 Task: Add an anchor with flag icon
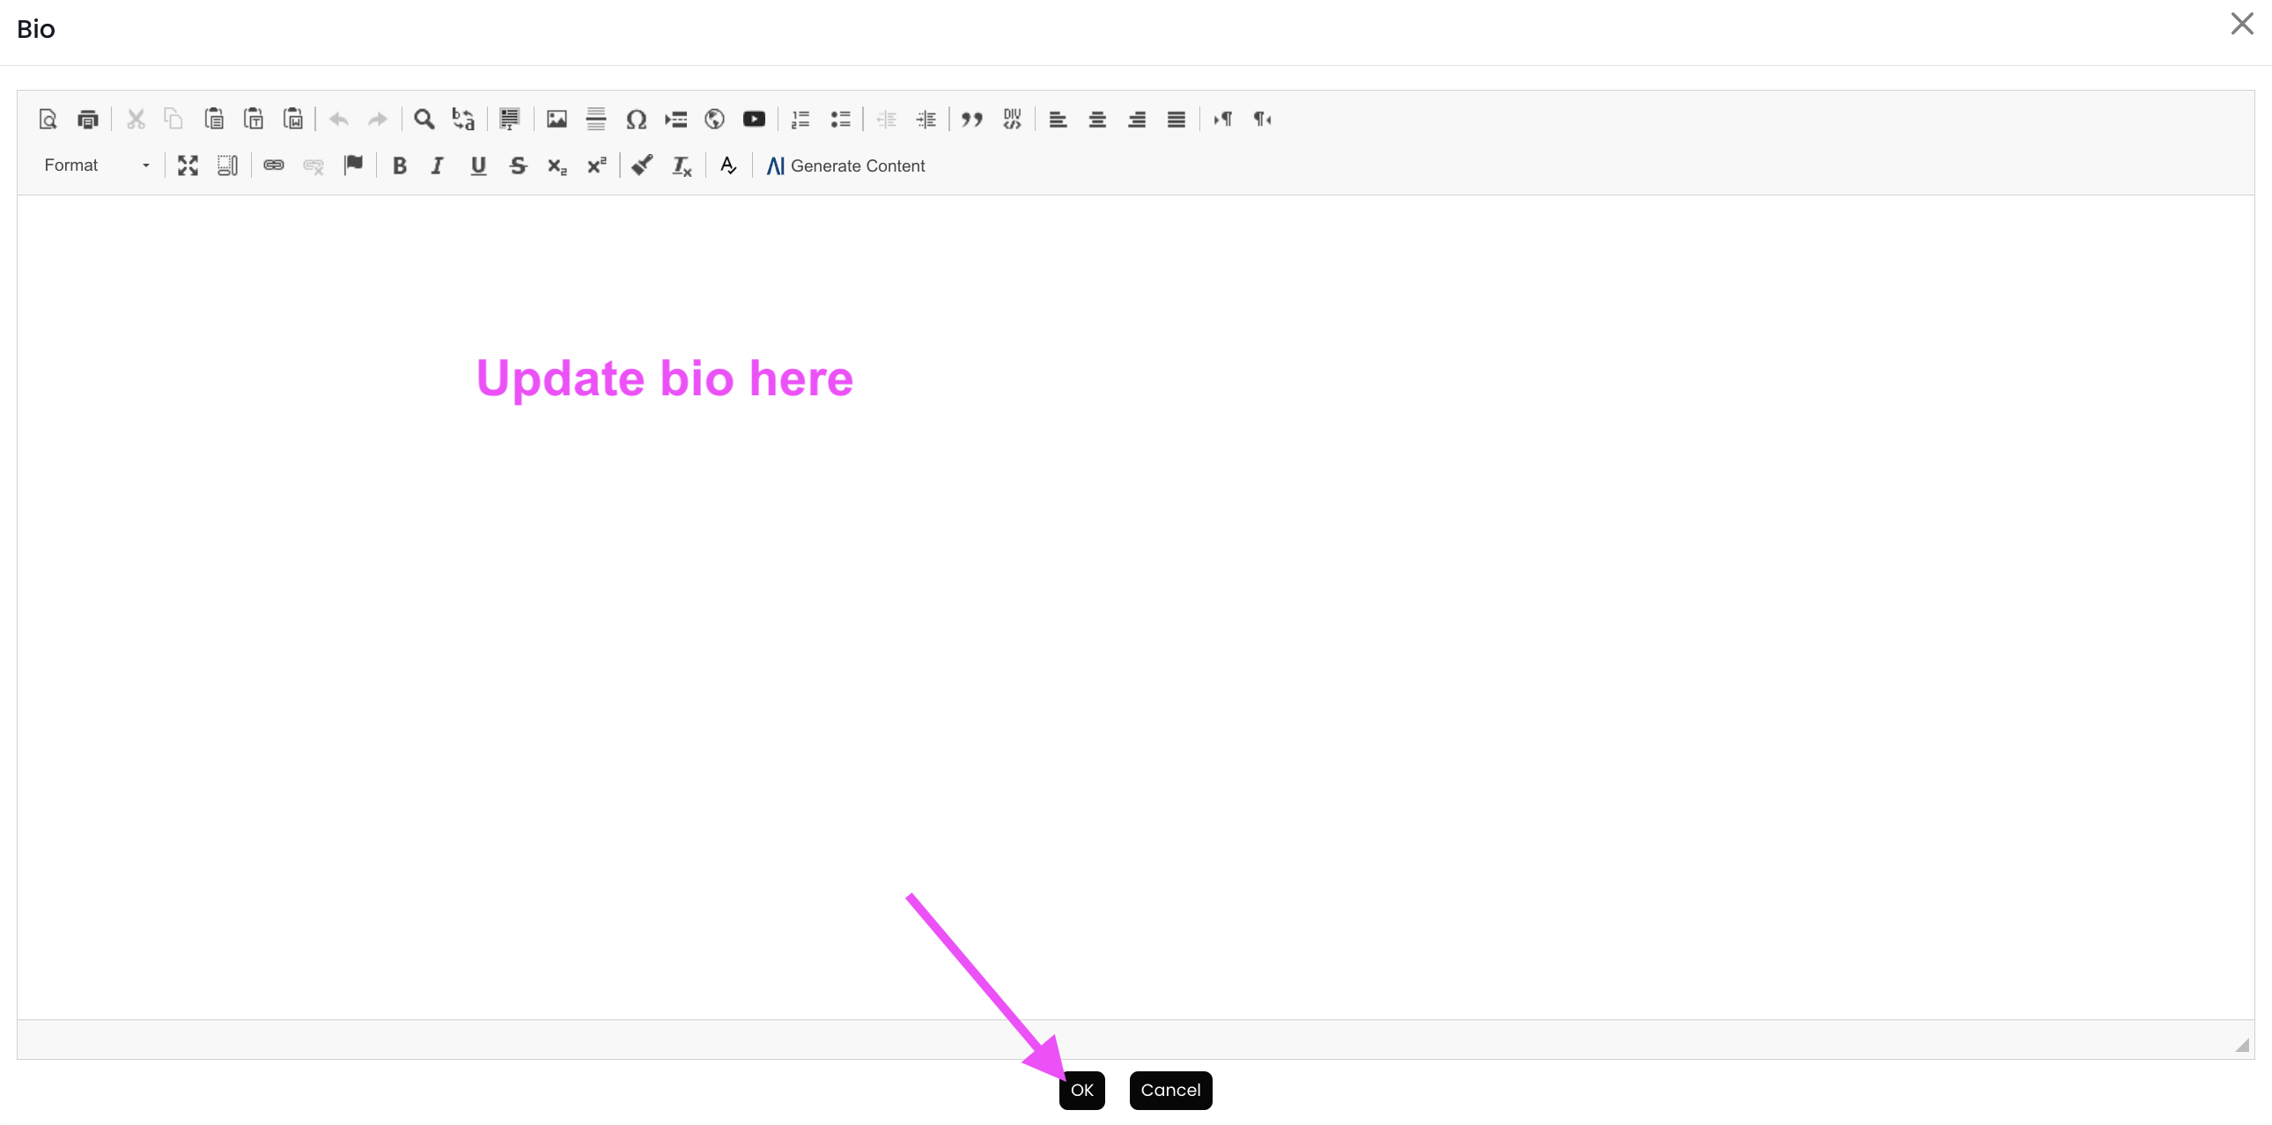tap(353, 165)
